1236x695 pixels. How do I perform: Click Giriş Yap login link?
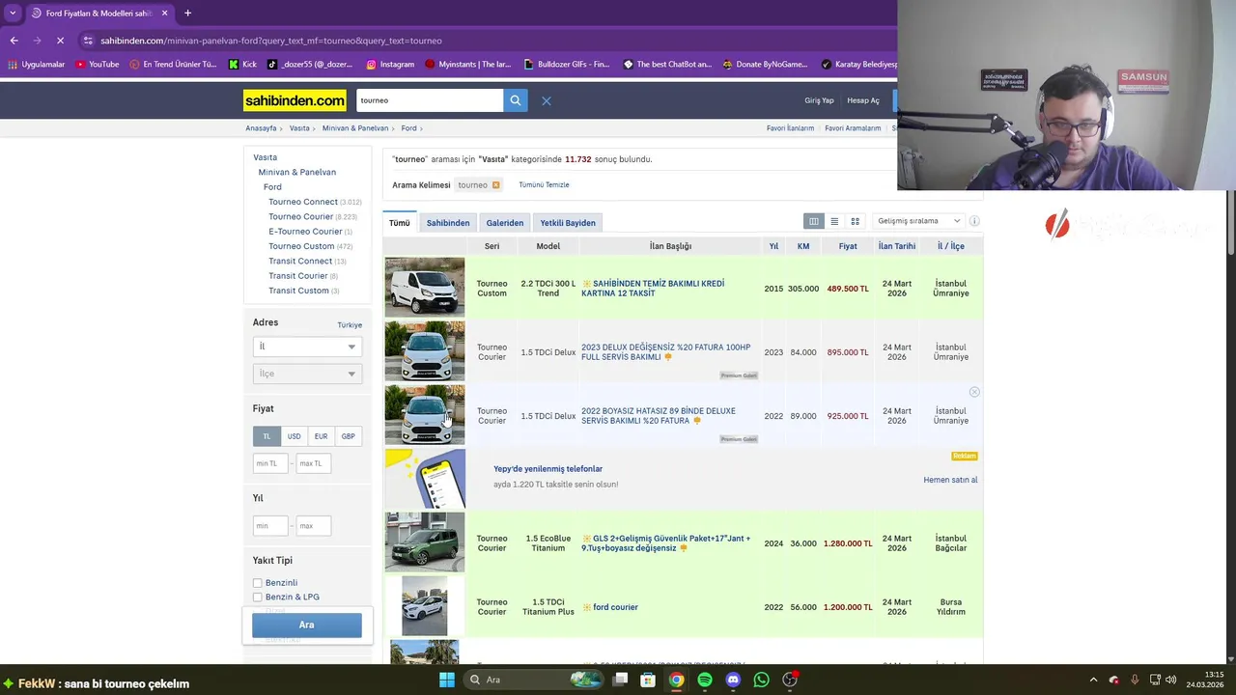(x=819, y=100)
